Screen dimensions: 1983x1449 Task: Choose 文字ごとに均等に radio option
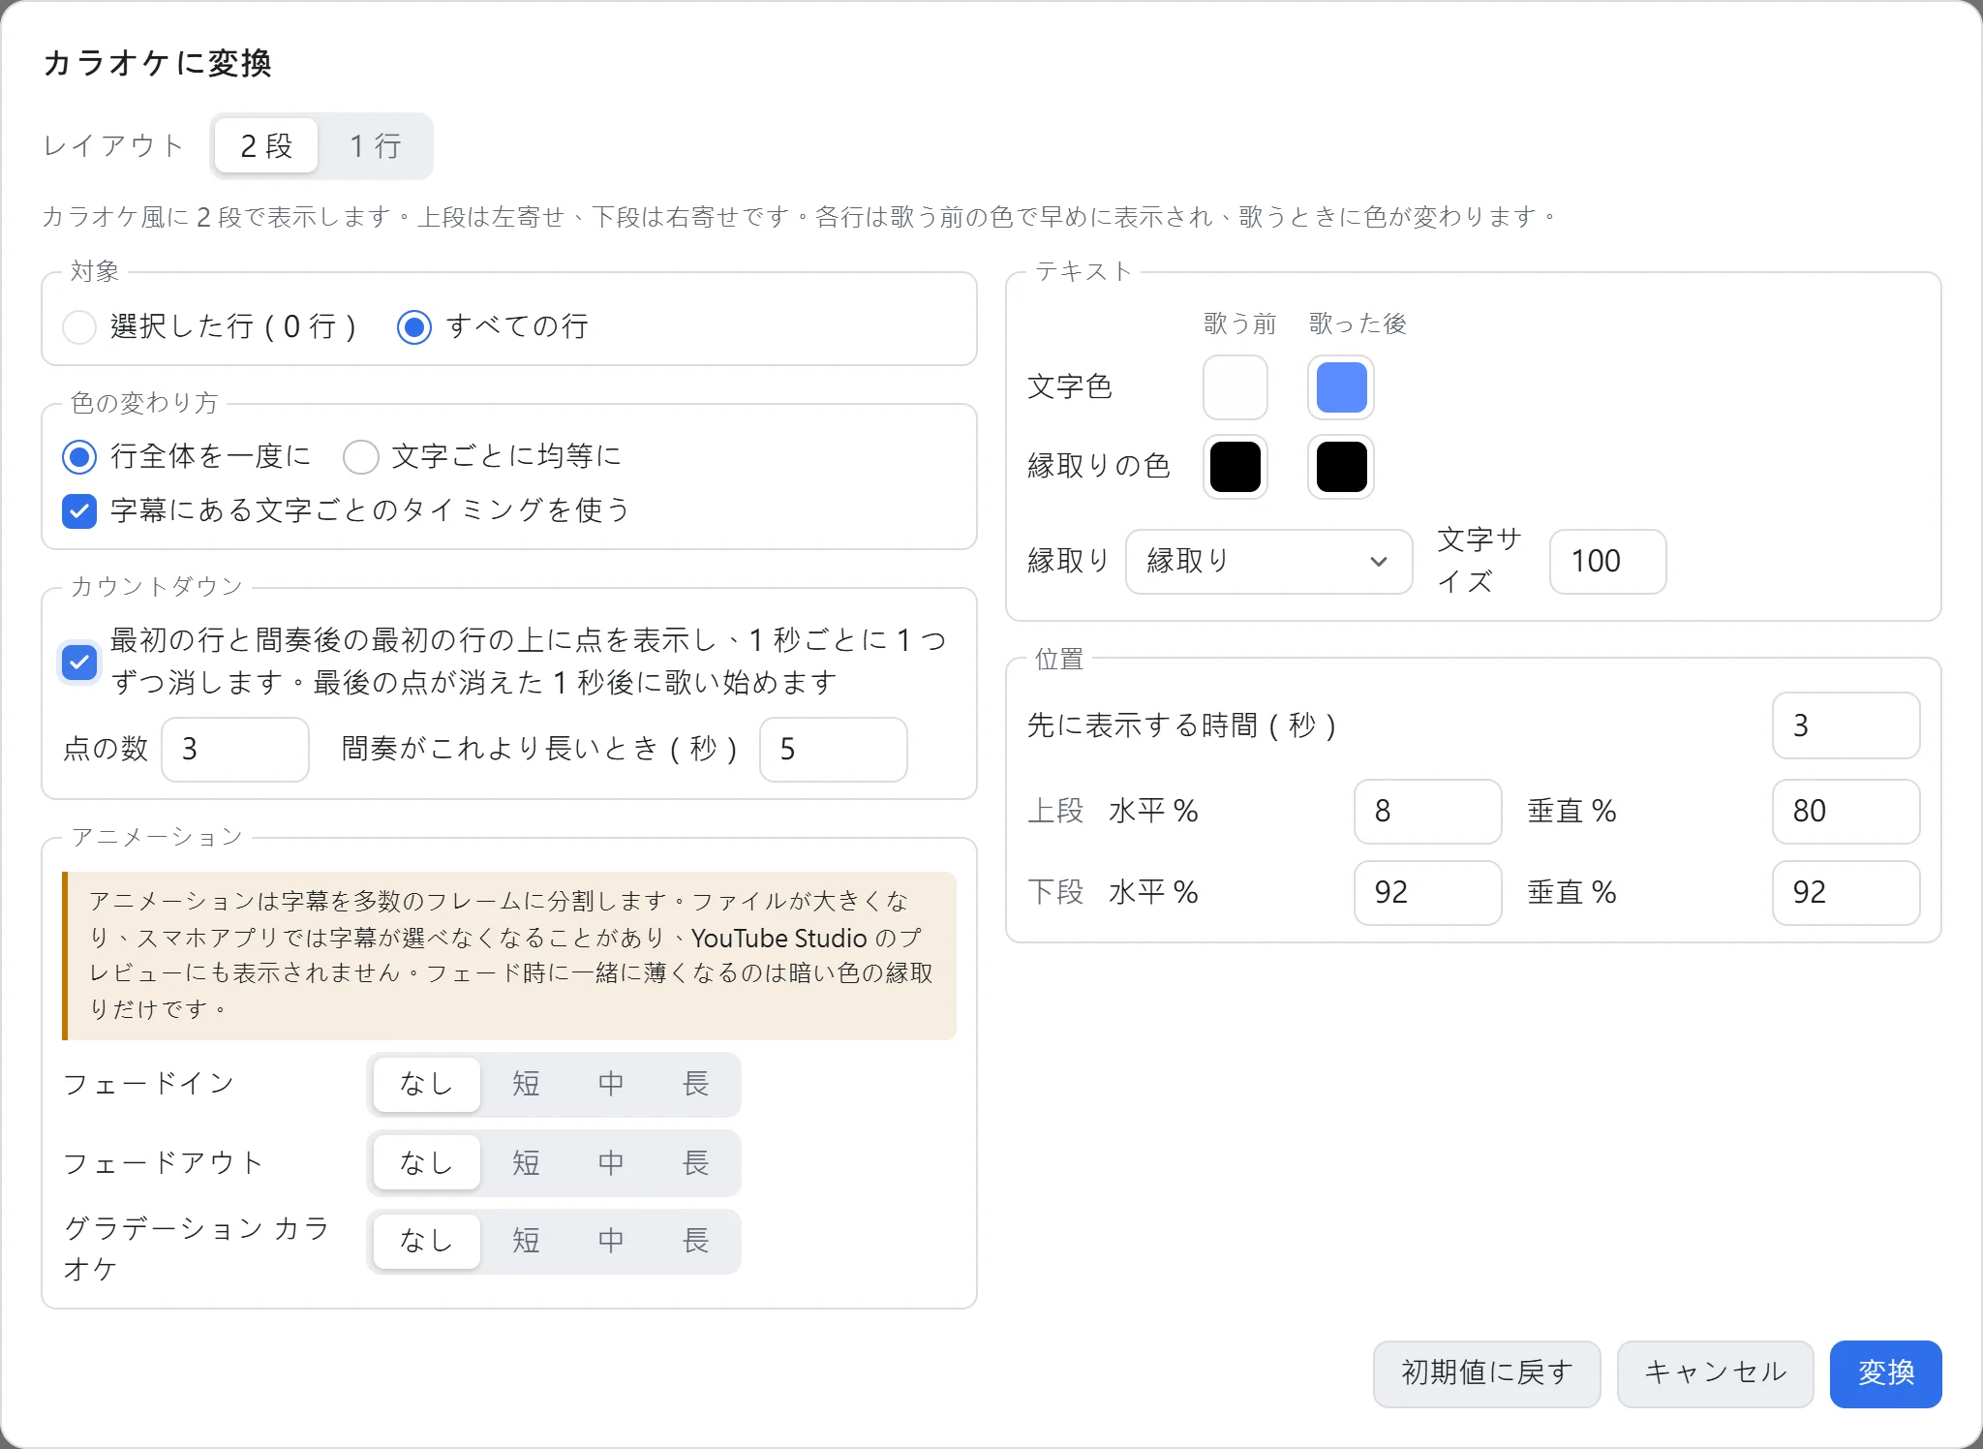pyautogui.click(x=360, y=457)
